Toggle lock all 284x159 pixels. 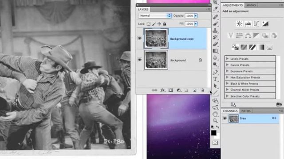[165, 24]
